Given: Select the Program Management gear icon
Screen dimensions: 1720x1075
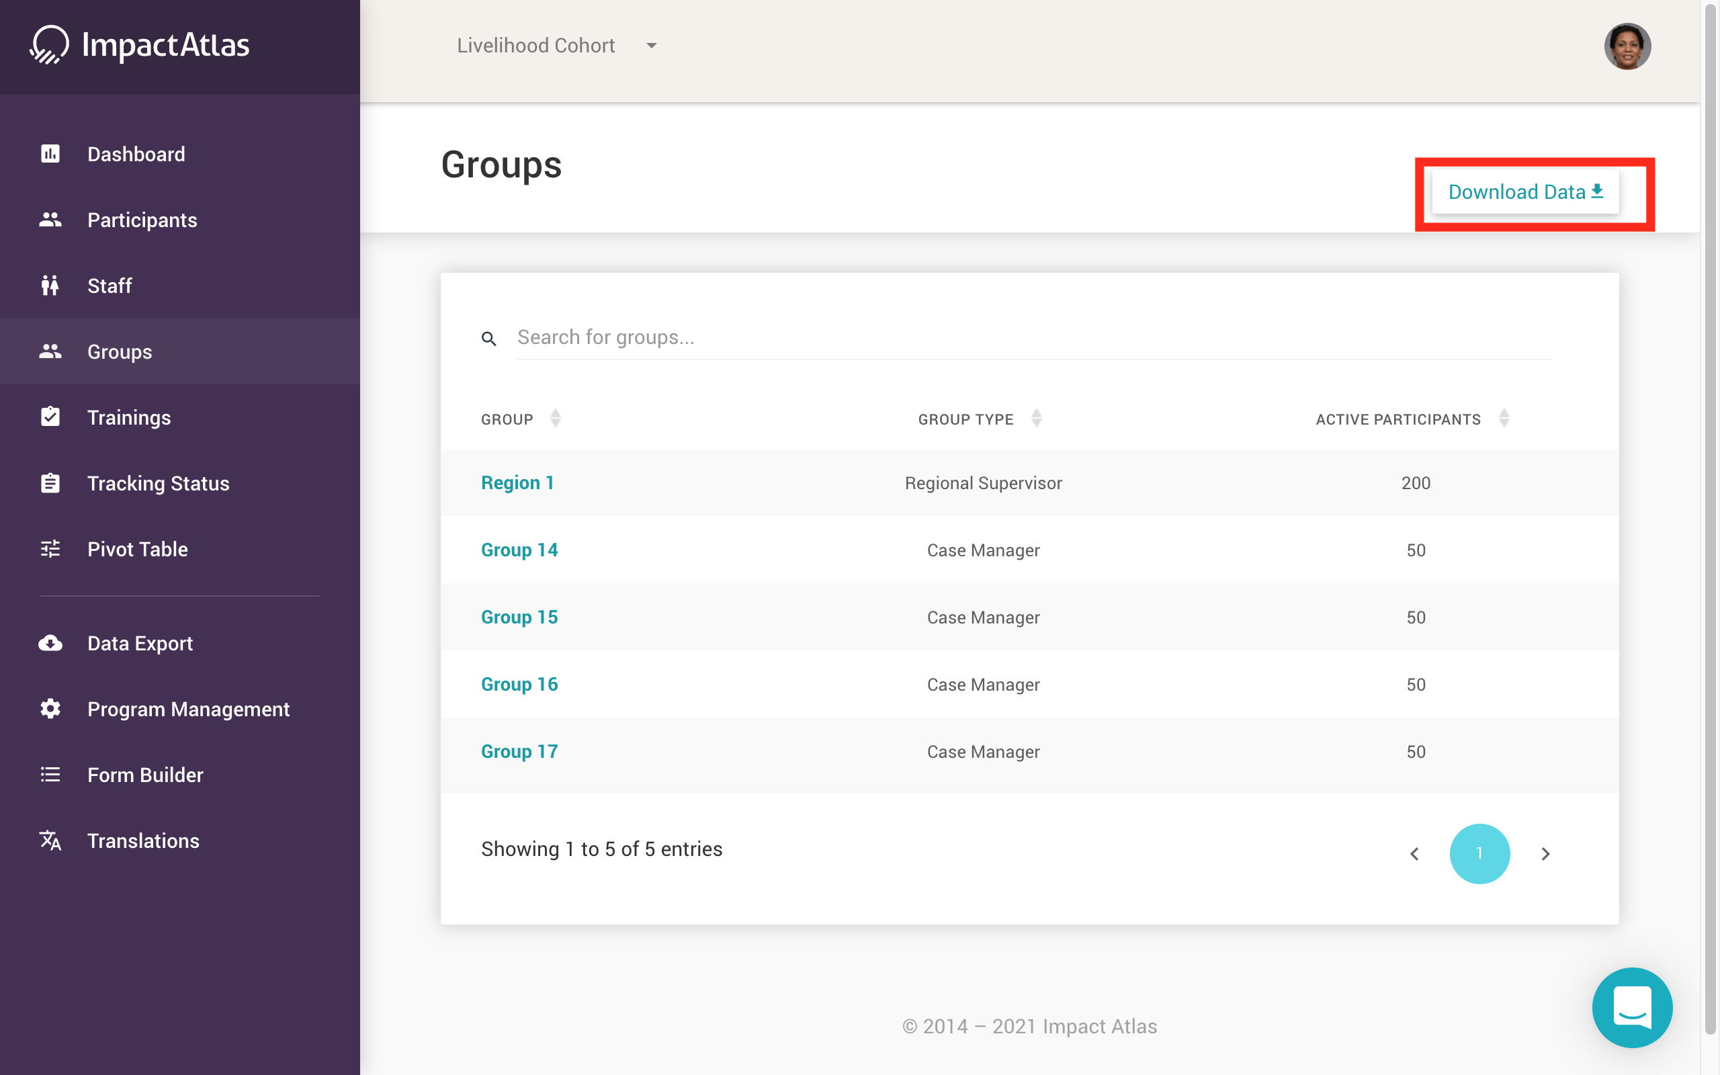Looking at the screenshot, I should [x=50, y=708].
